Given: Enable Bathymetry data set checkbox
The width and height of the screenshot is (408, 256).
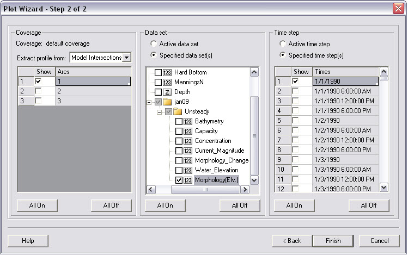Looking at the screenshot, I should point(179,121).
